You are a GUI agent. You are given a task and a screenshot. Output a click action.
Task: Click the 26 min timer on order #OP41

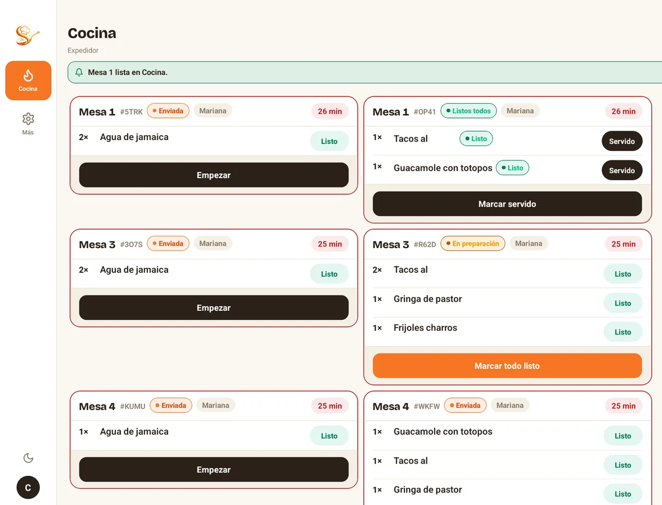(623, 111)
